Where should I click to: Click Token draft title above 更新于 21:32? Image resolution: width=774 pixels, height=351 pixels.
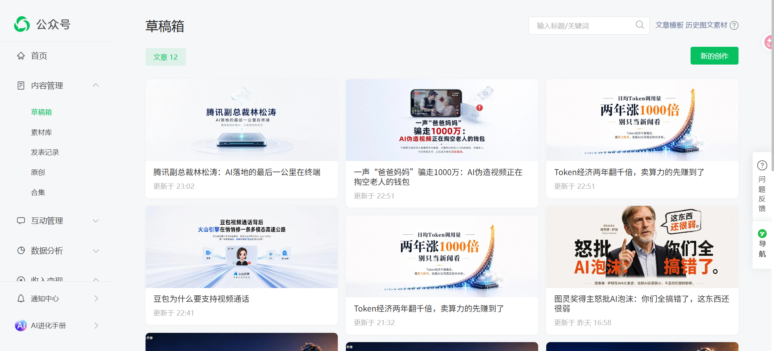click(x=429, y=309)
